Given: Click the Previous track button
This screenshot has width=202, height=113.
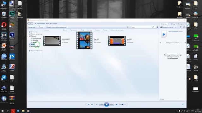Looking at the screenshot, I should click(x=102, y=105).
